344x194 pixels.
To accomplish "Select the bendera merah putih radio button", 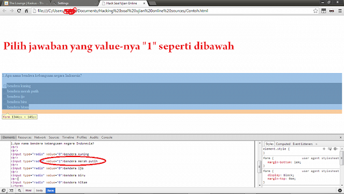I will [x=4, y=91].
